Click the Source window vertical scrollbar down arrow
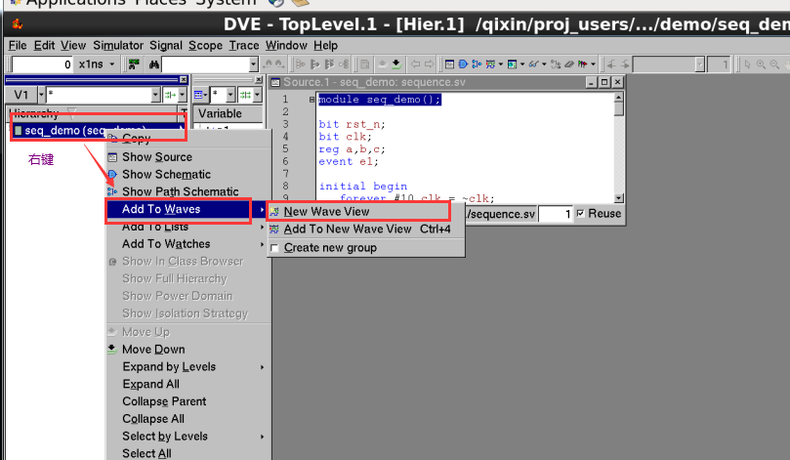 [619, 198]
